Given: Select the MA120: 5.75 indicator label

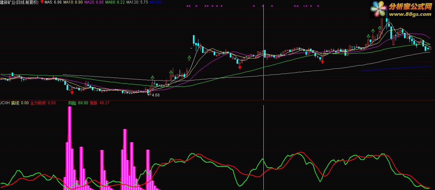Looking at the screenshot, I should (x=137, y=2).
